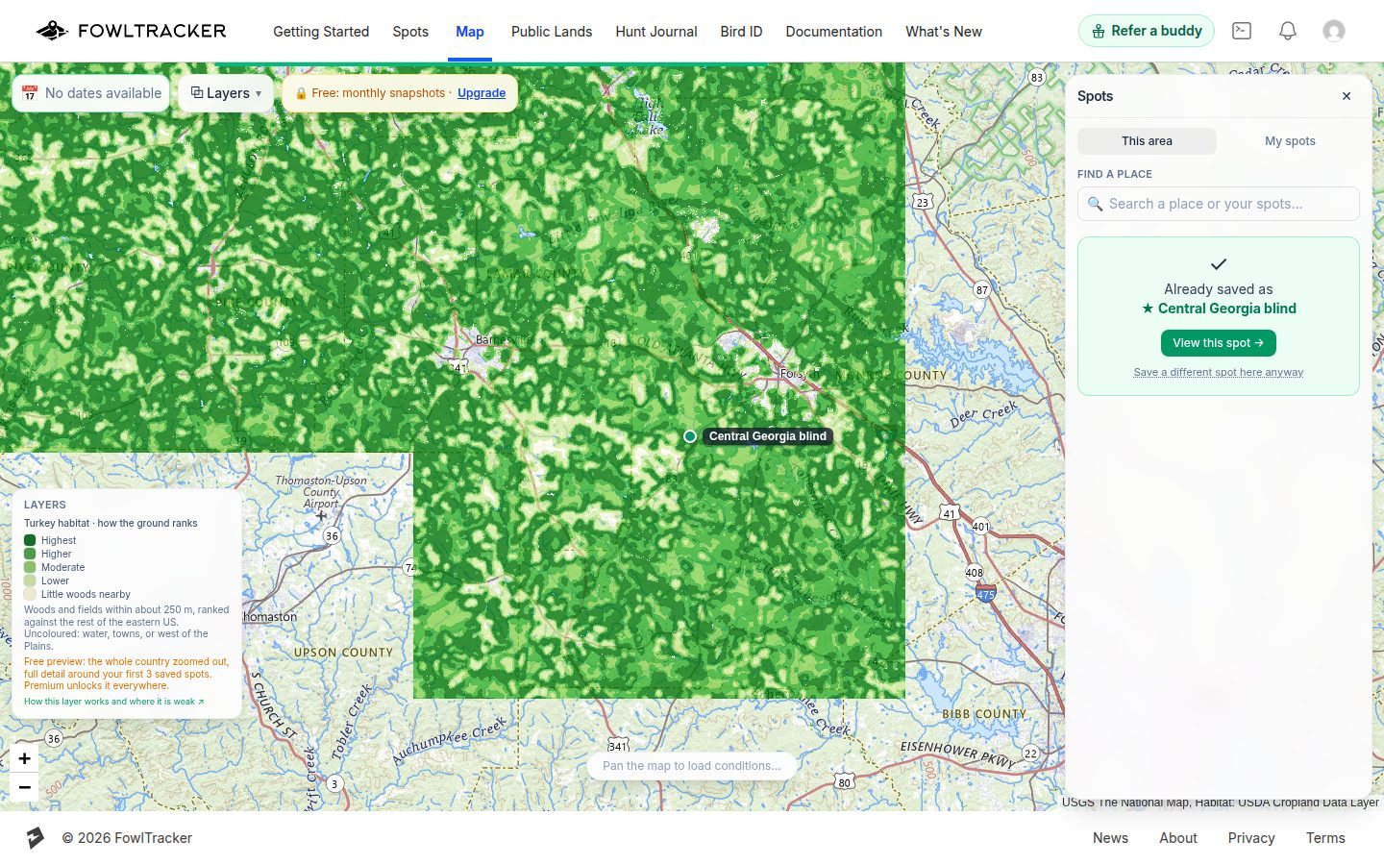The image size is (1384, 865).
Task: Open the Privacy footer link
Action: (x=1251, y=838)
